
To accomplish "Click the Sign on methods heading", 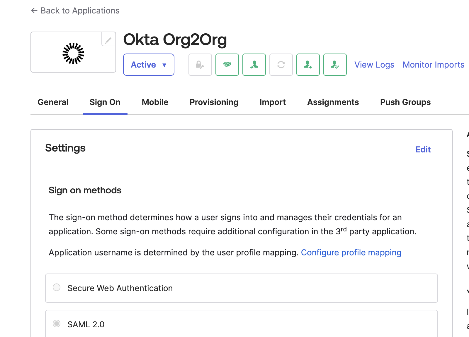I will pos(85,190).
